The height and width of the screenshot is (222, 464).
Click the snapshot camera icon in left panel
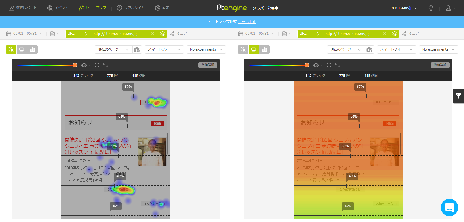click(x=137, y=50)
